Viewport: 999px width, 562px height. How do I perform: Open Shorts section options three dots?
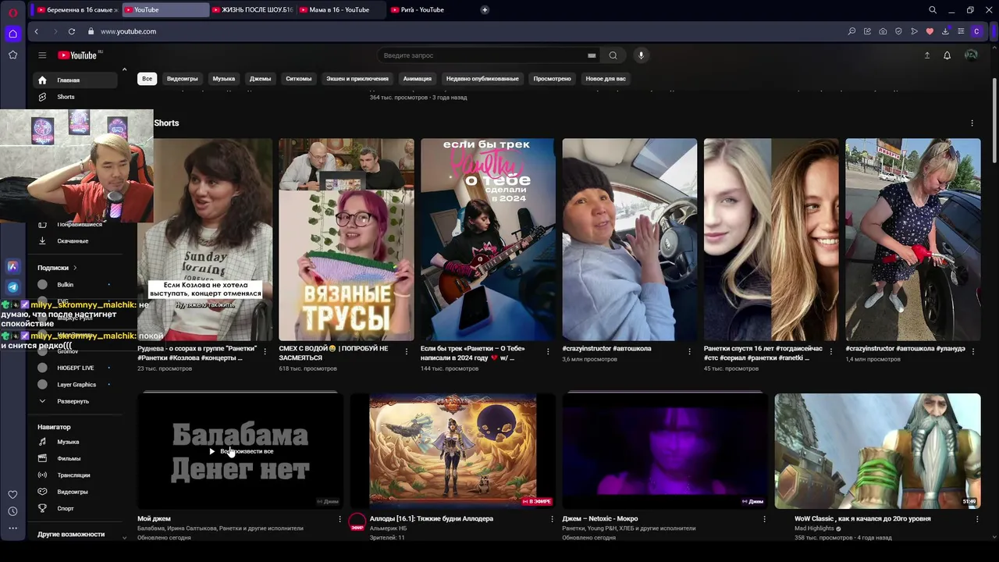pyautogui.click(x=972, y=123)
